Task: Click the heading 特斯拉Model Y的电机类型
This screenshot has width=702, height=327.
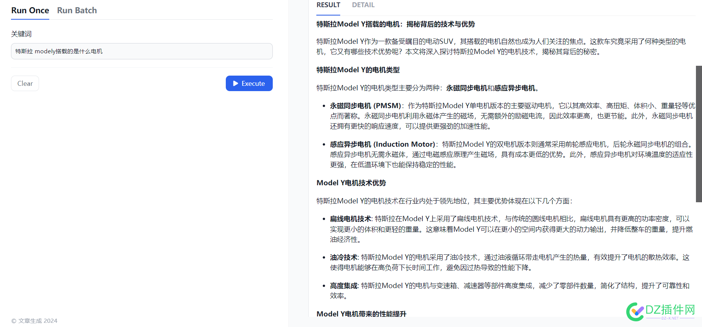Action: coord(358,70)
